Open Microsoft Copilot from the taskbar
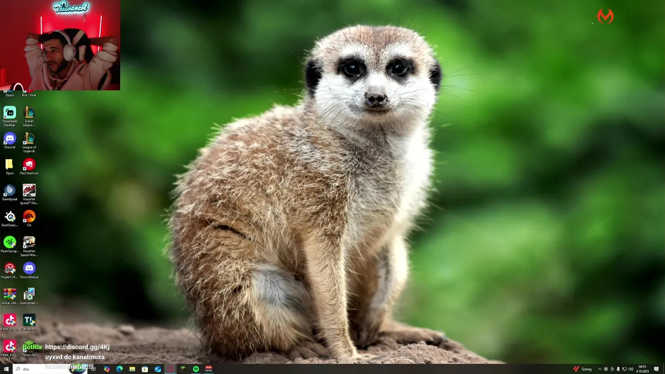 point(107,369)
